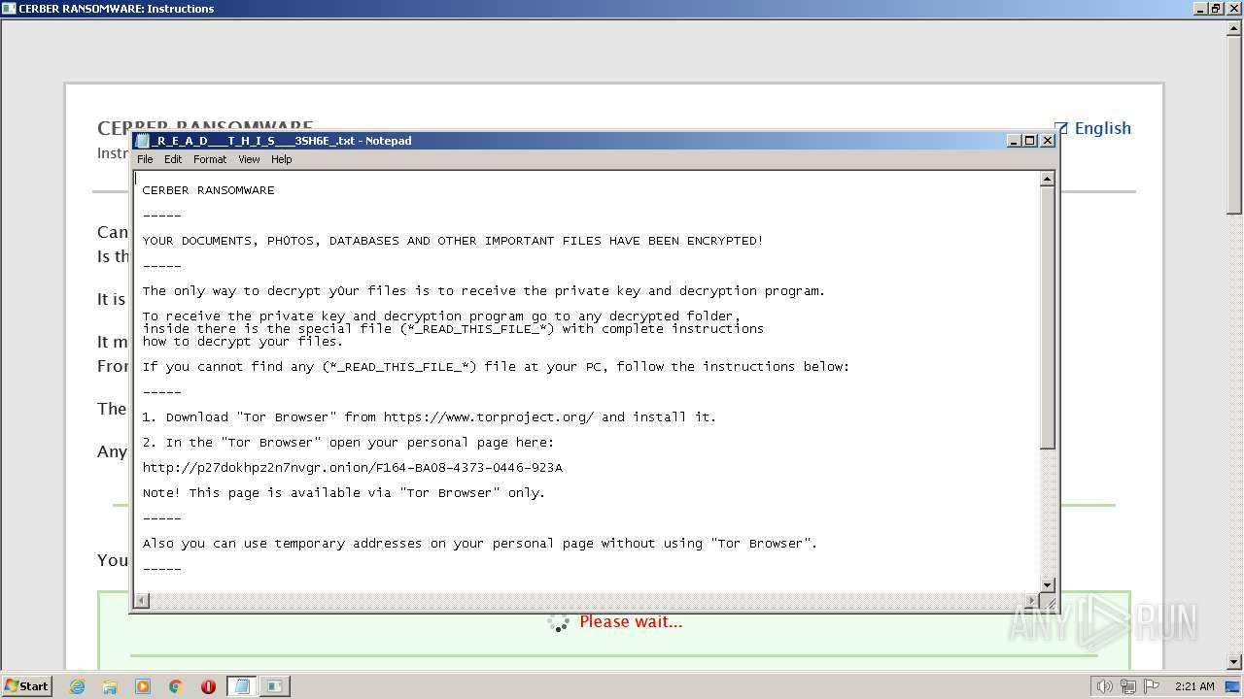Click the network tray icon

pyautogui.click(x=1127, y=686)
